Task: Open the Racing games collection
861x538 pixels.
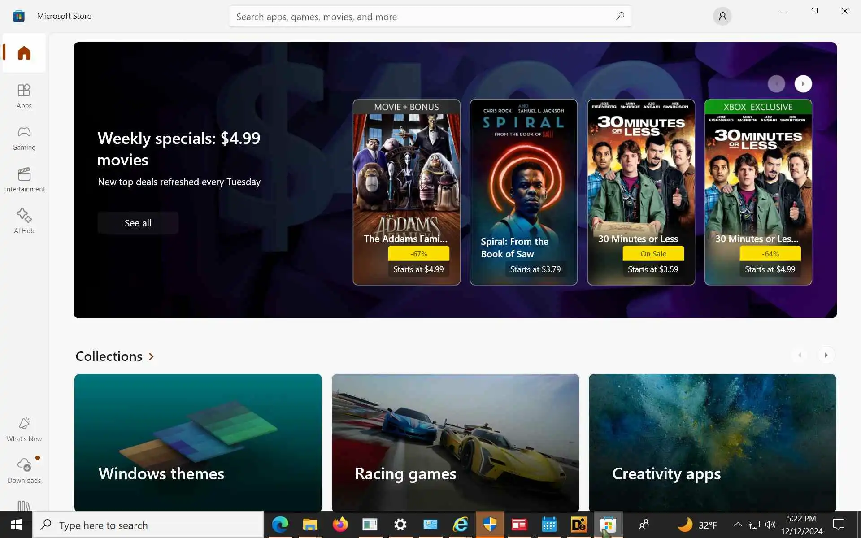Action: coord(455,442)
